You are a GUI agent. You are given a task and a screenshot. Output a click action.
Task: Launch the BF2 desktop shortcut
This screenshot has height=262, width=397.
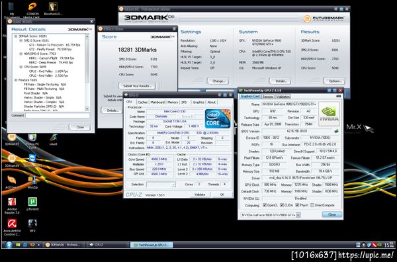pos(32,226)
